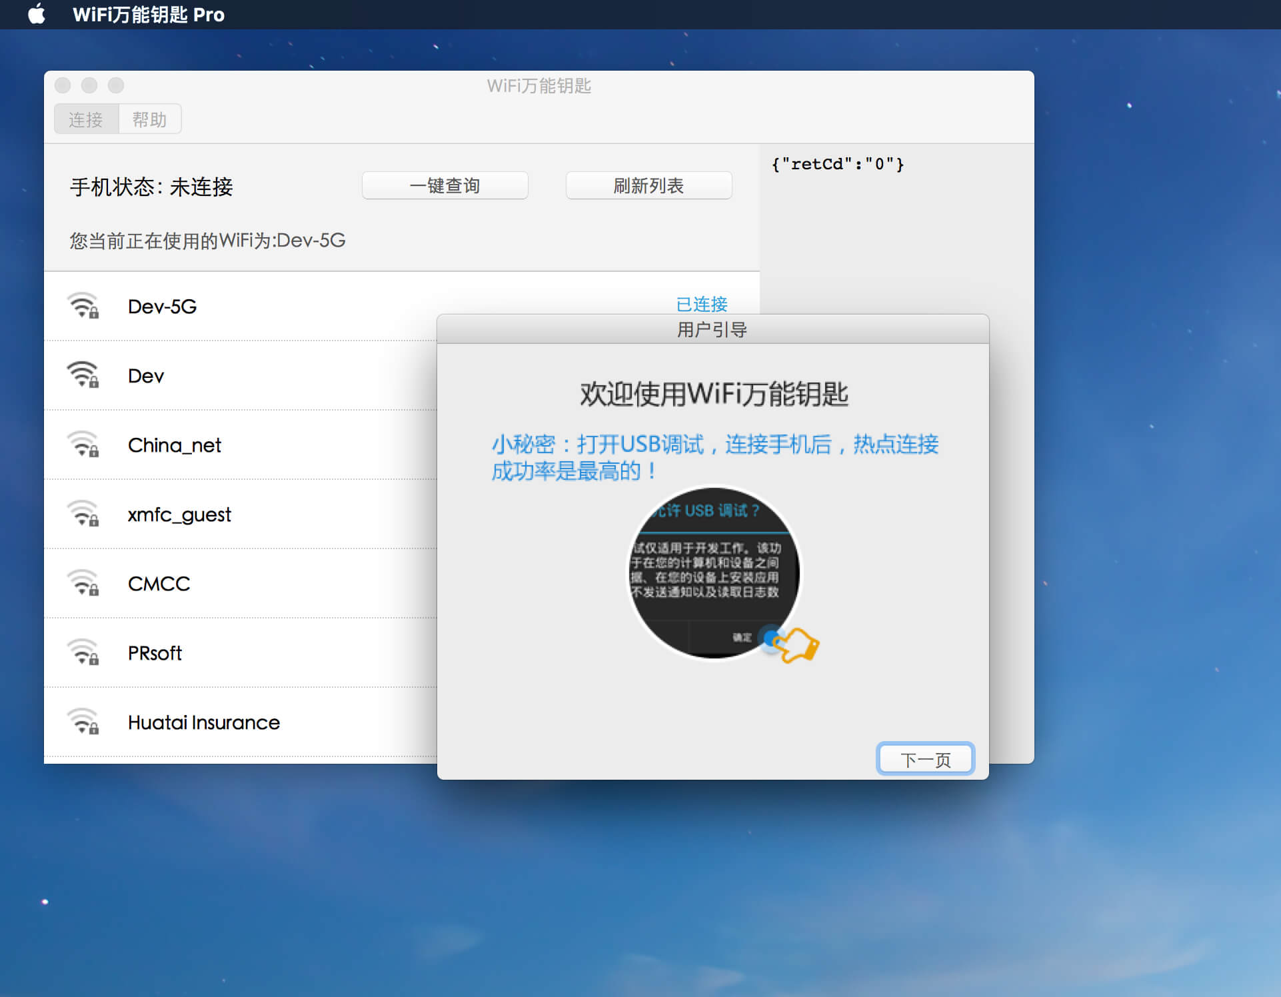Click the current WiFi Dev-5G info text
The height and width of the screenshot is (997, 1281).
point(207,240)
